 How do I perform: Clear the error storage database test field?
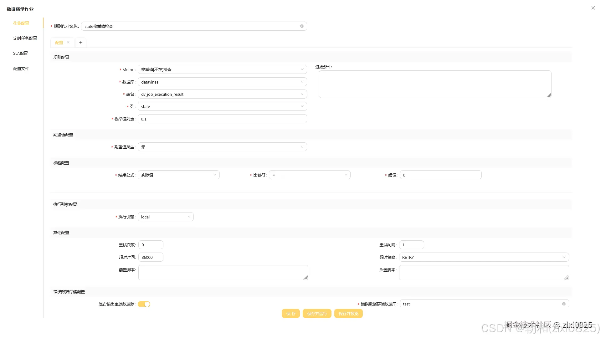click(x=564, y=304)
